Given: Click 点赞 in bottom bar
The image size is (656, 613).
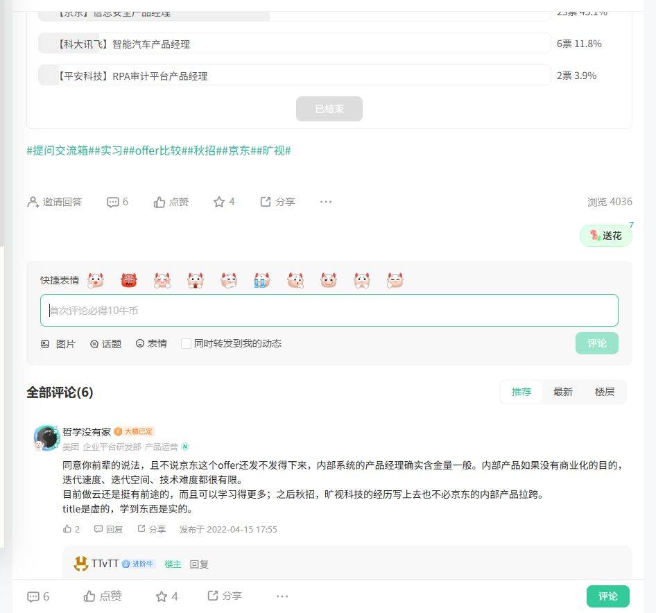Looking at the screenshot, I should (103, 596).
